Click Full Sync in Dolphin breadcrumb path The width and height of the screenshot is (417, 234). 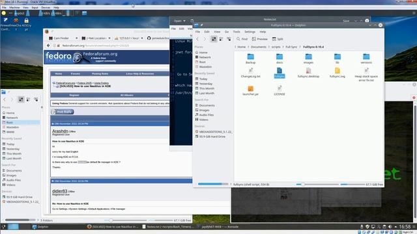[291, 47]
